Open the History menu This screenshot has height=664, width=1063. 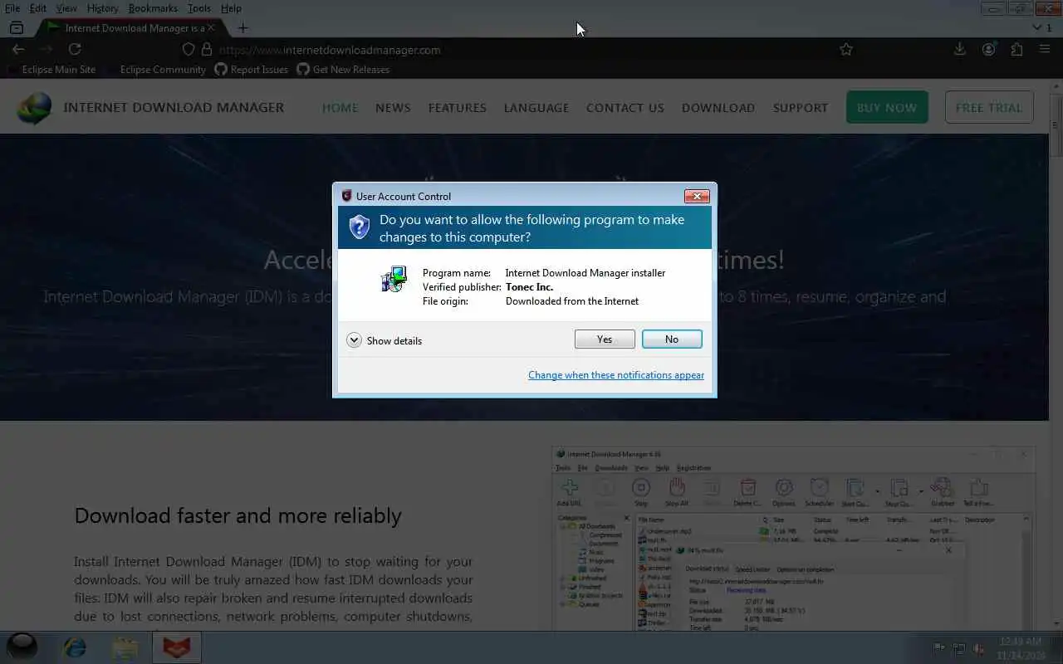[102, 8]
